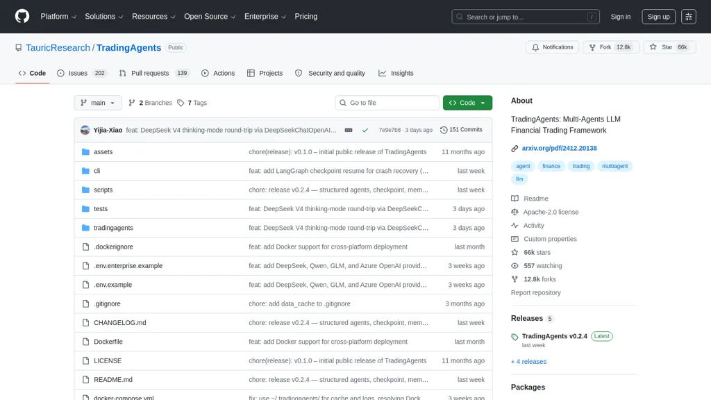Viewport: 711px width, 400px height.
Task: Open the Custom properties icon
Action: [515, 239]
